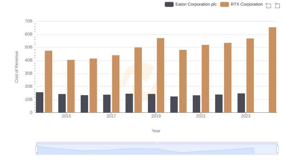Click the 2019 x-axis label
The height and width of the screenshot is (163, 284).
click(x=156, y=116)
